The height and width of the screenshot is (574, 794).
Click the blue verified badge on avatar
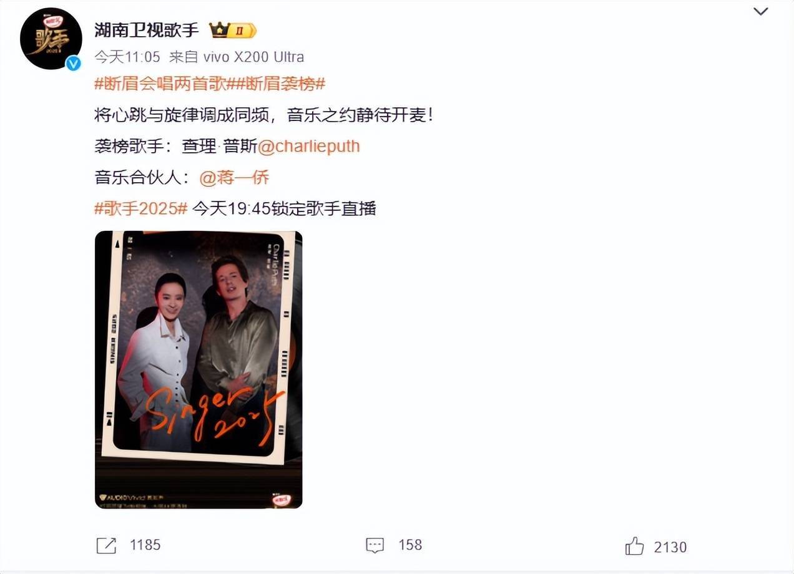74,62
